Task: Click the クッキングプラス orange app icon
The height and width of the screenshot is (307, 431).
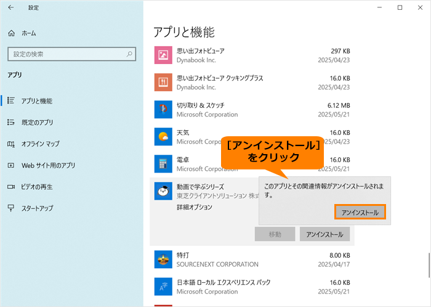Action: [163, 82]
